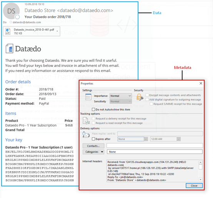
Task: Open the attachment dropdown arrow
Action: [x=57, y=31]
